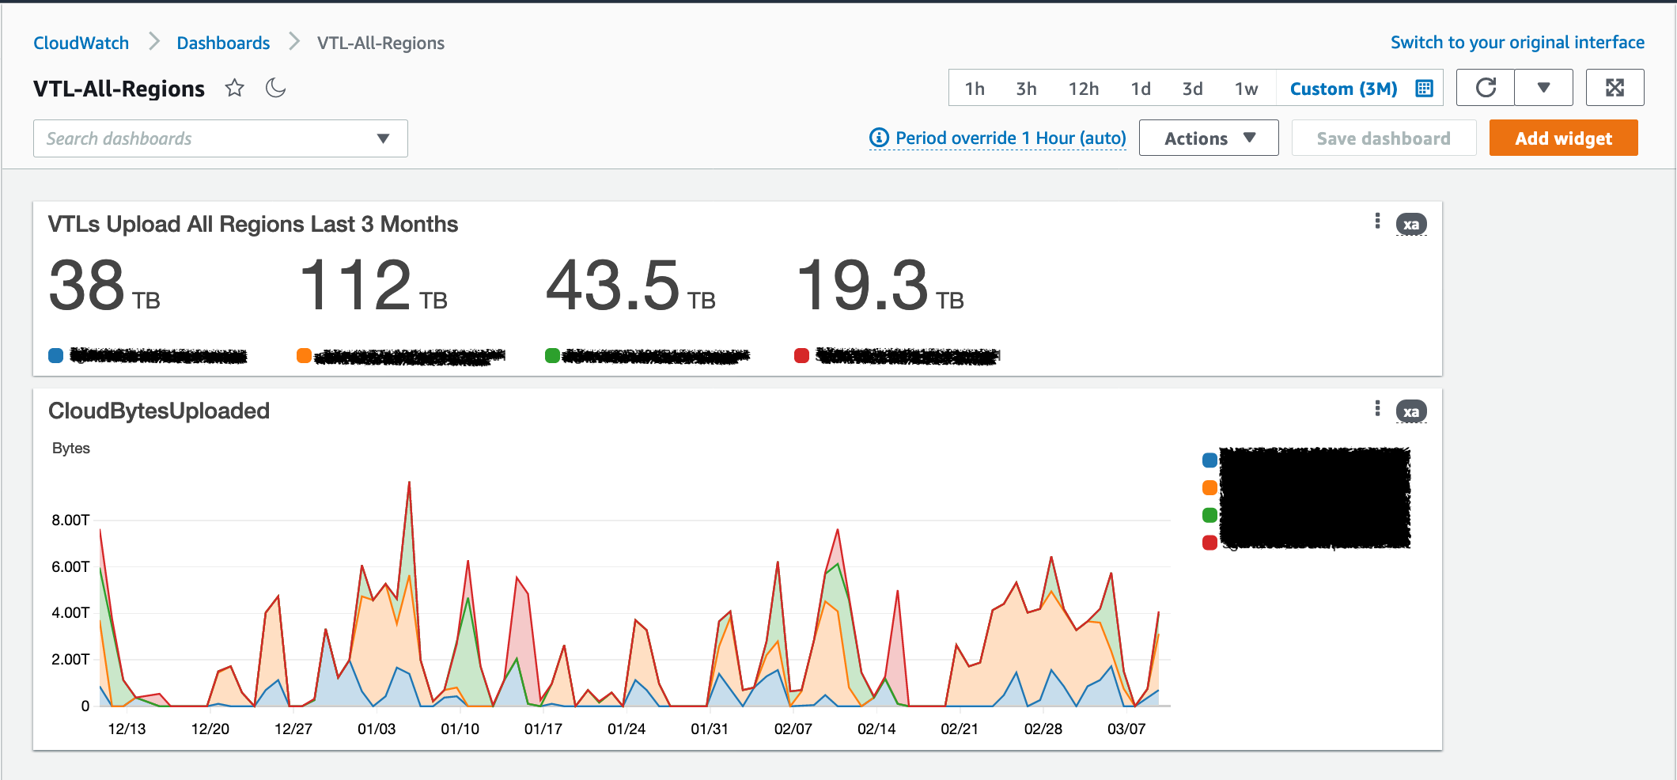Open the Actions dropdown
Viewport: 1677px width, 780px height.
tap(1208, 137)
